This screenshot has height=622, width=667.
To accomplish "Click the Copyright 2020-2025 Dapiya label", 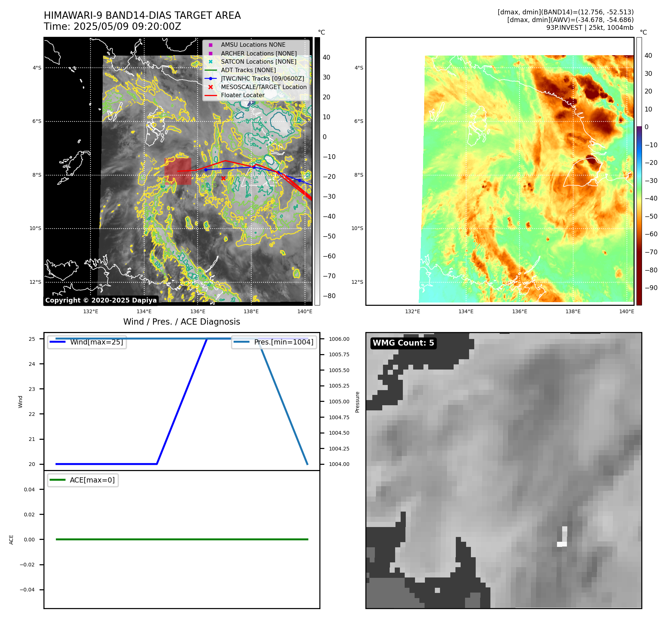I will click(101, 300).
